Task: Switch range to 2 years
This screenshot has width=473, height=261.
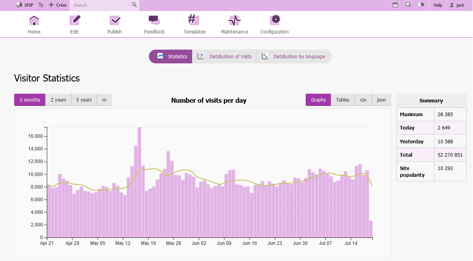Action: tap(58, 100)
